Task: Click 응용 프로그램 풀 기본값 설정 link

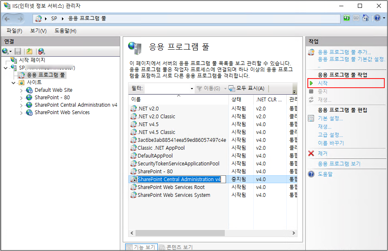Action: pyautogui.click(x=351, y=60)
